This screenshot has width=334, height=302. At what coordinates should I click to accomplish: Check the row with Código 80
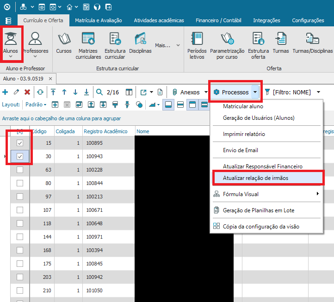20,183
